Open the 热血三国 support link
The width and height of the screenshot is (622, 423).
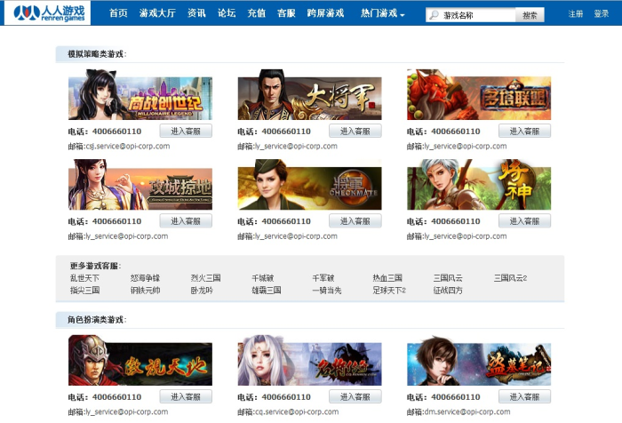click(387, 278)
